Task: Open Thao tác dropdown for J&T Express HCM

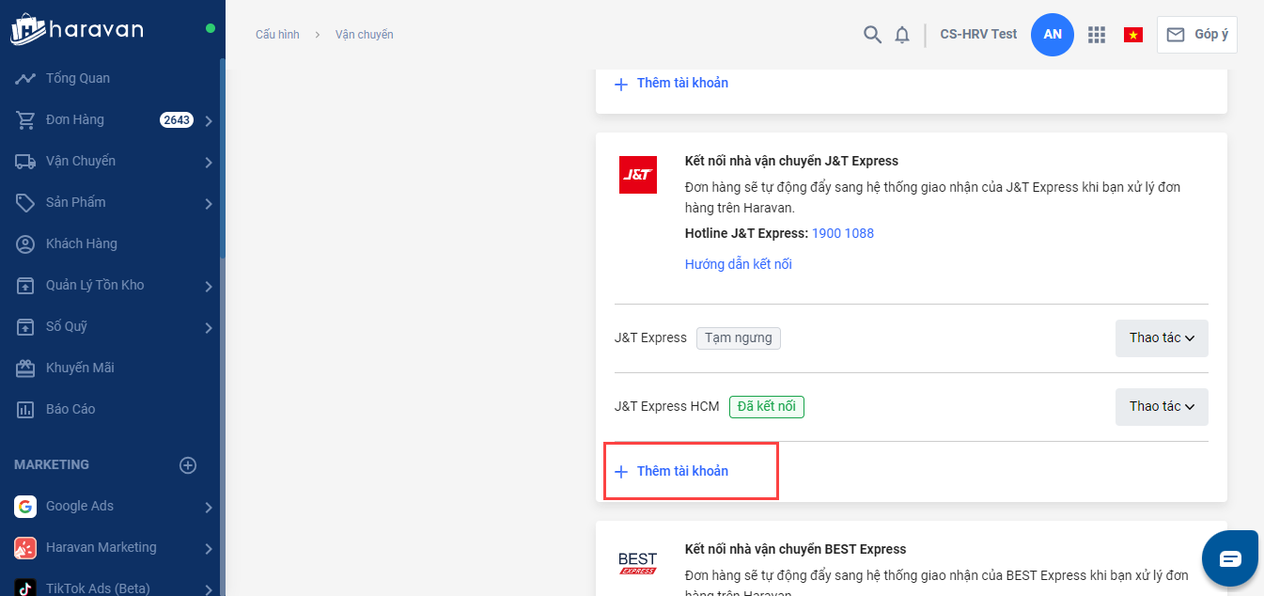Action: click(x=1162, y=407)
